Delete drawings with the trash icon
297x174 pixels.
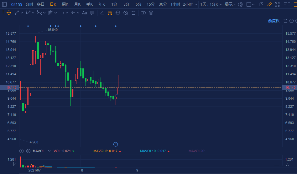click(133, 13)
